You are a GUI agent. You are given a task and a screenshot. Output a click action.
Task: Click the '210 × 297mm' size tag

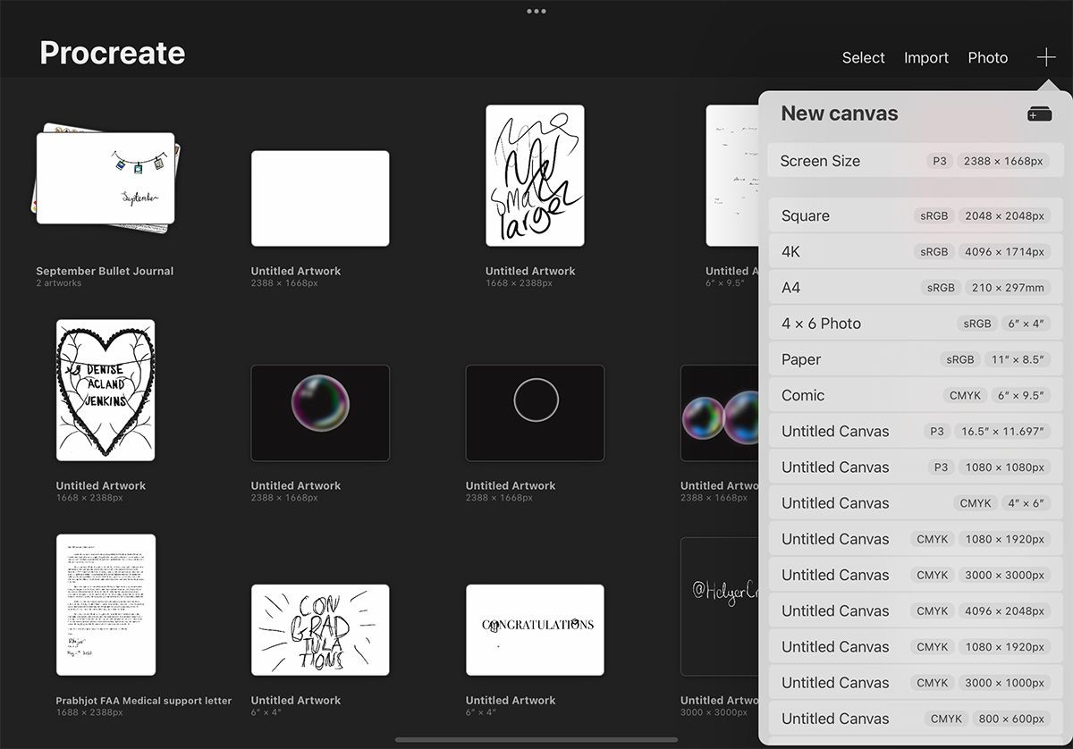[1007, 288]
